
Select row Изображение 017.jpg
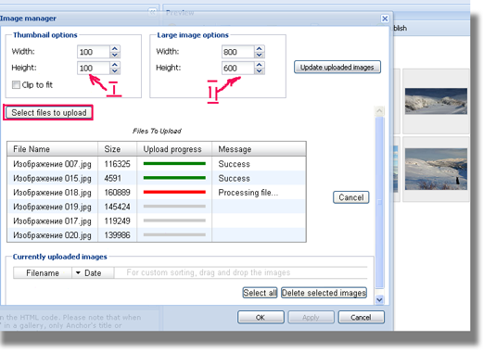[x=157, y=221]
